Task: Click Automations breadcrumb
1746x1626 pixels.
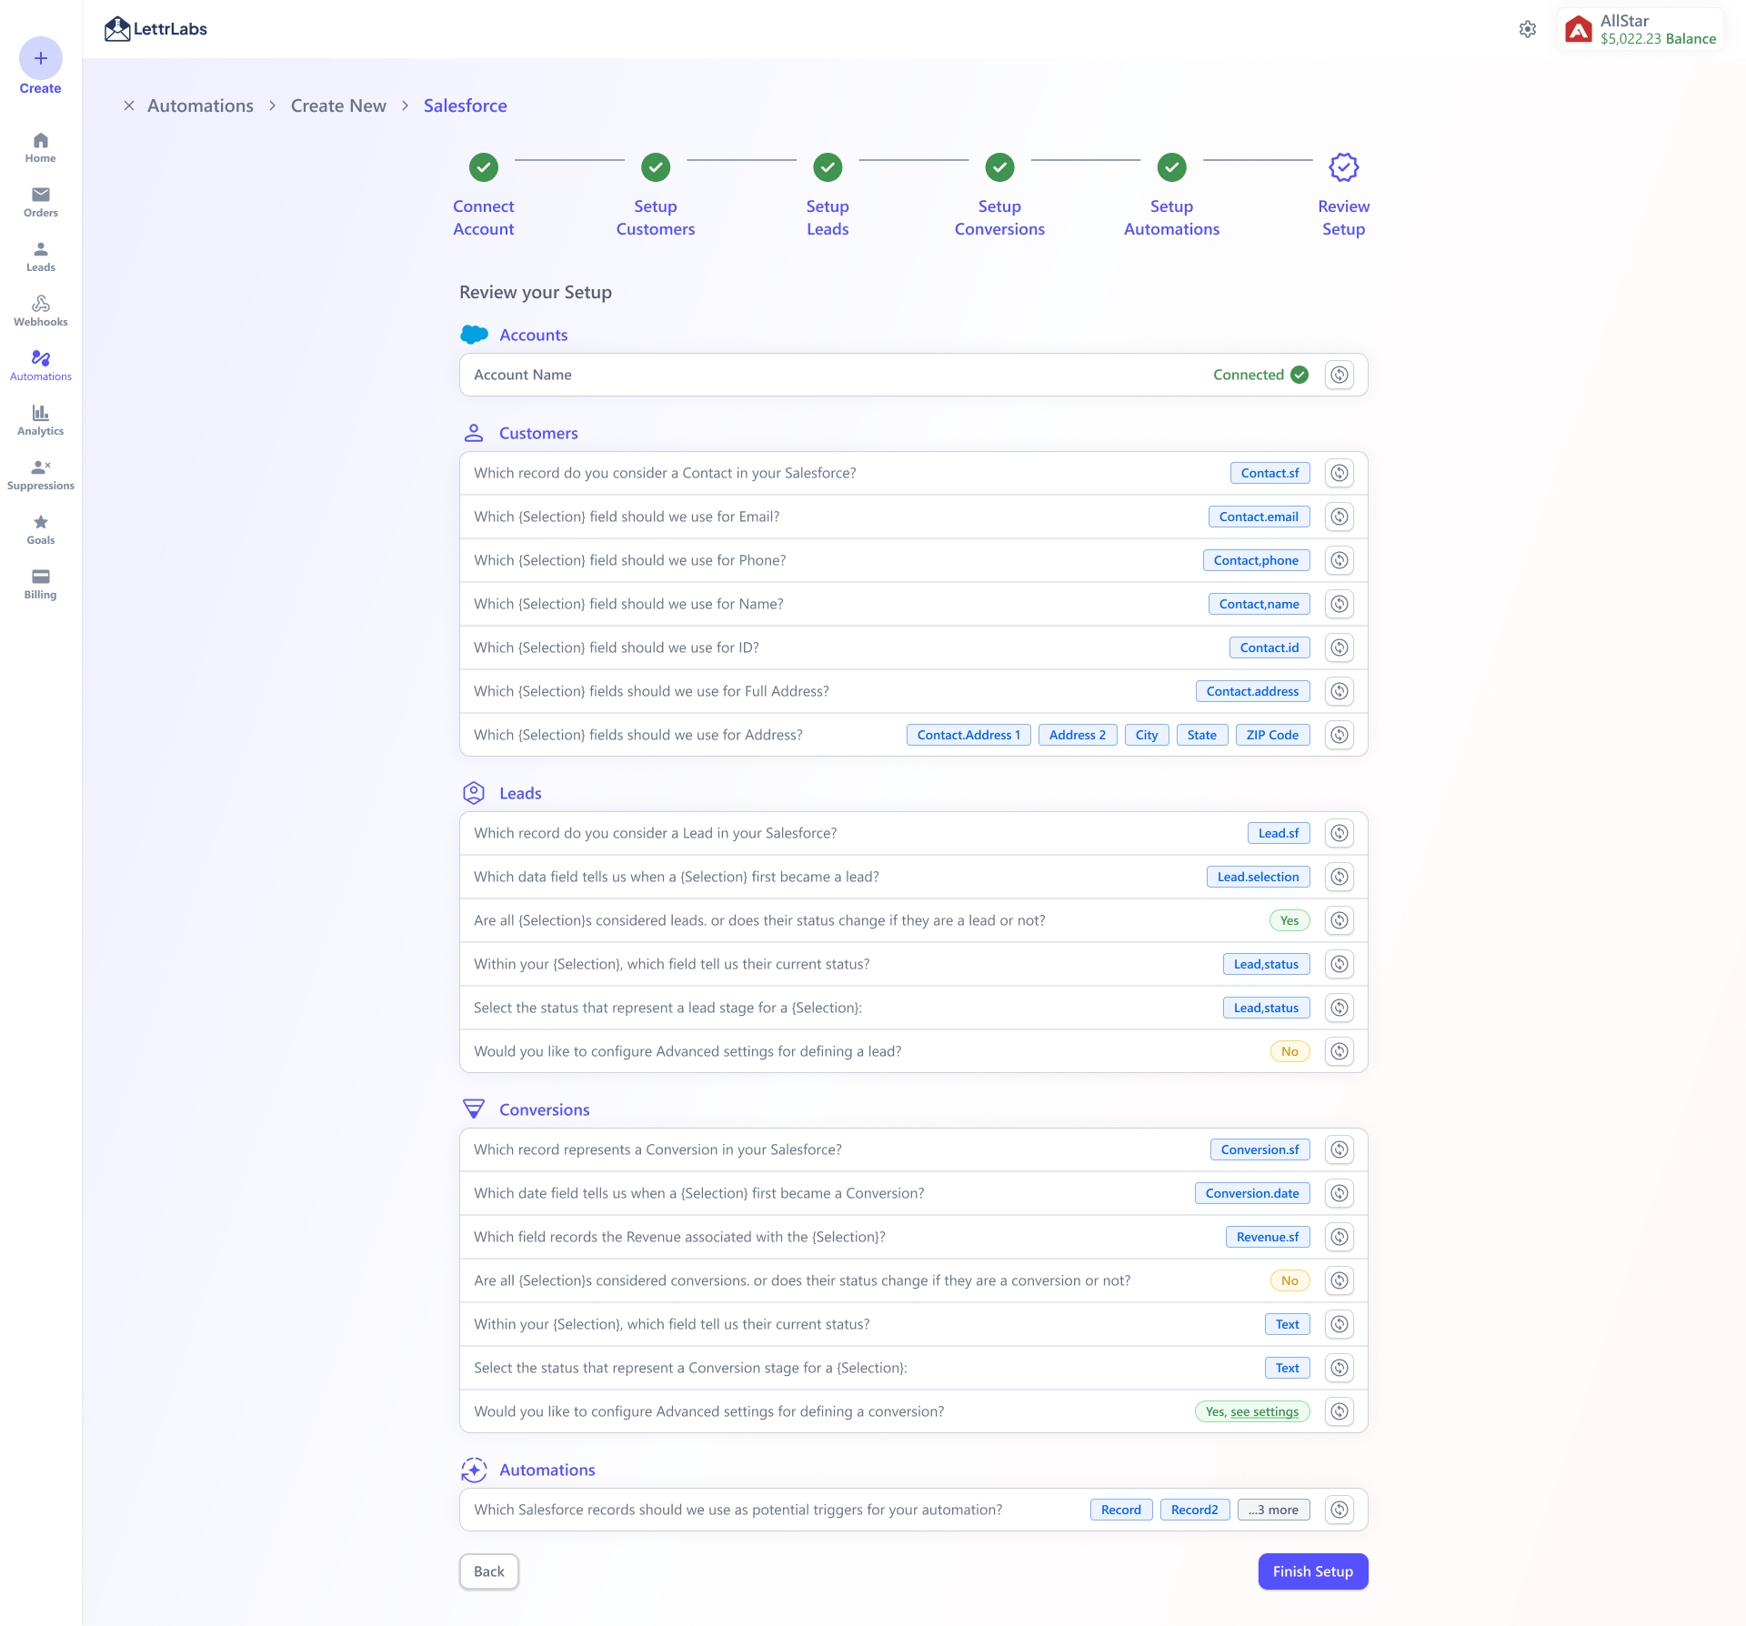Action: (200, 105)
